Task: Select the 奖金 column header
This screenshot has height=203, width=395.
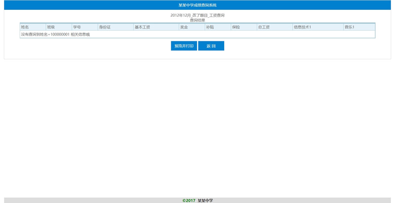Action: click(192, 27)
